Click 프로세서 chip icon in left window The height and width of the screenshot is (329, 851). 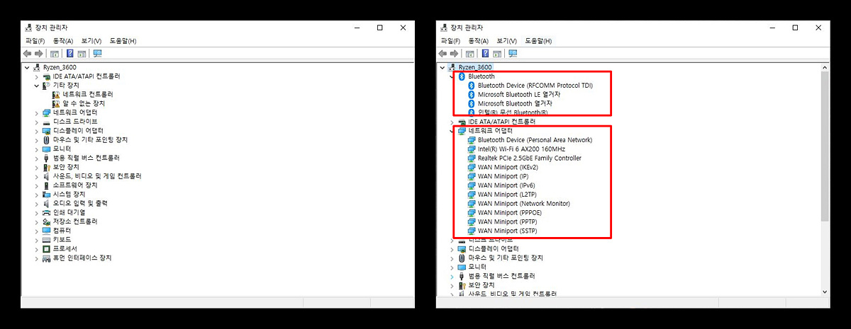47,249
